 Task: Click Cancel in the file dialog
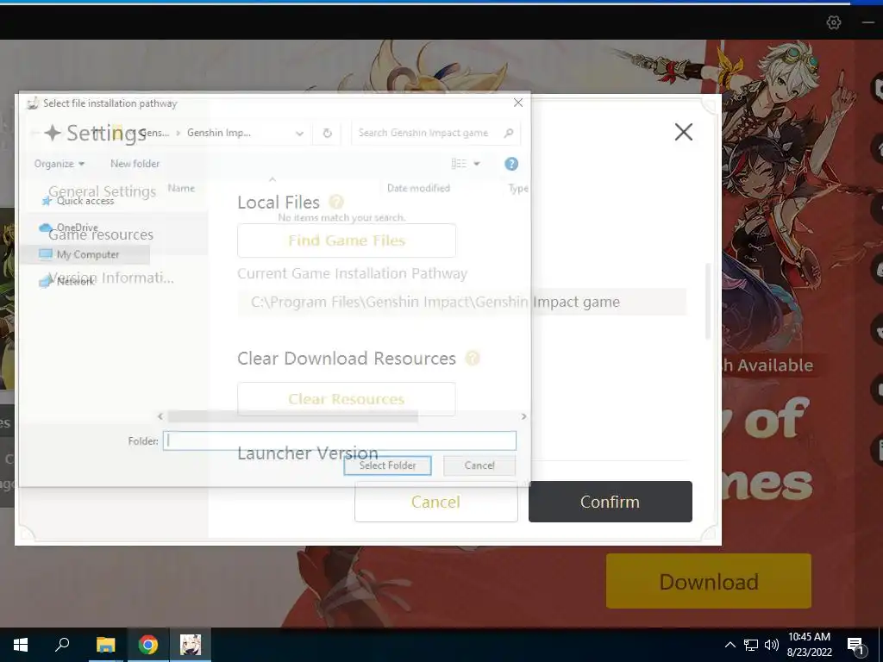tap(479, 465)
